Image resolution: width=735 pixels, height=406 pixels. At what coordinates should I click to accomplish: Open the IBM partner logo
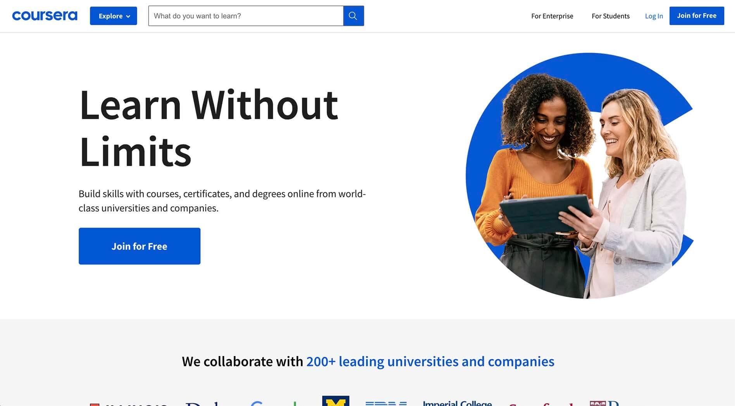[386, 404]
